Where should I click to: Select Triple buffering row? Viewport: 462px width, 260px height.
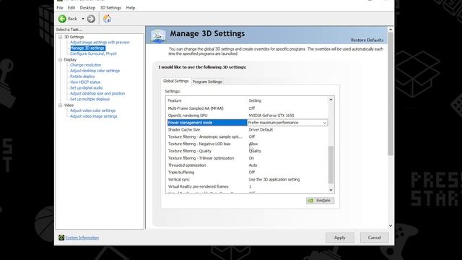(x=248, y=173)
